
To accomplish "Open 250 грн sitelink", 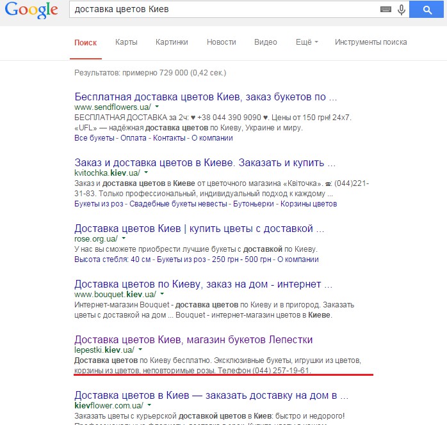I will tap(225, 259).
